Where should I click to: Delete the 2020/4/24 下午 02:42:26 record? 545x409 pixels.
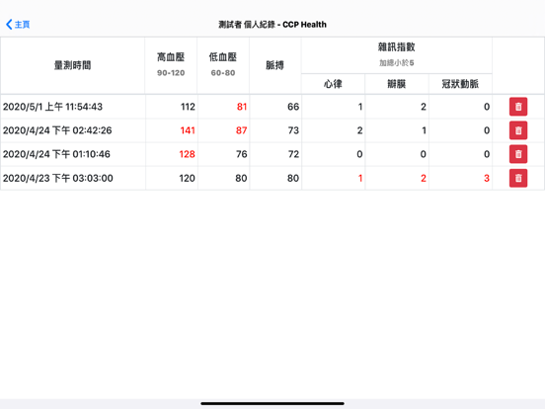[x=518, y=130]
